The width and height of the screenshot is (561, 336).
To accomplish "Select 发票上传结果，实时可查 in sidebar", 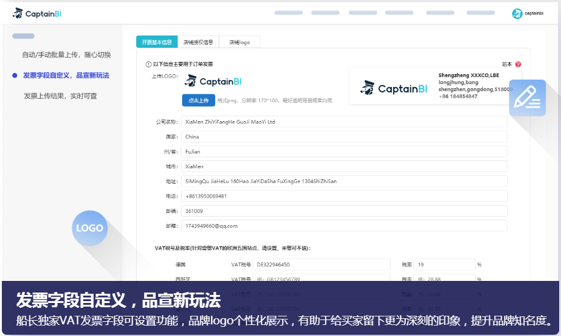I will (x=61, y=95).
